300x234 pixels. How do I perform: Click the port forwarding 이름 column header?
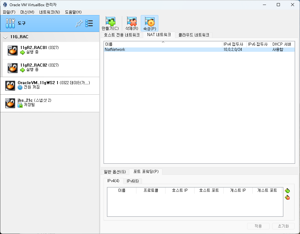click(x=122, y=190)
